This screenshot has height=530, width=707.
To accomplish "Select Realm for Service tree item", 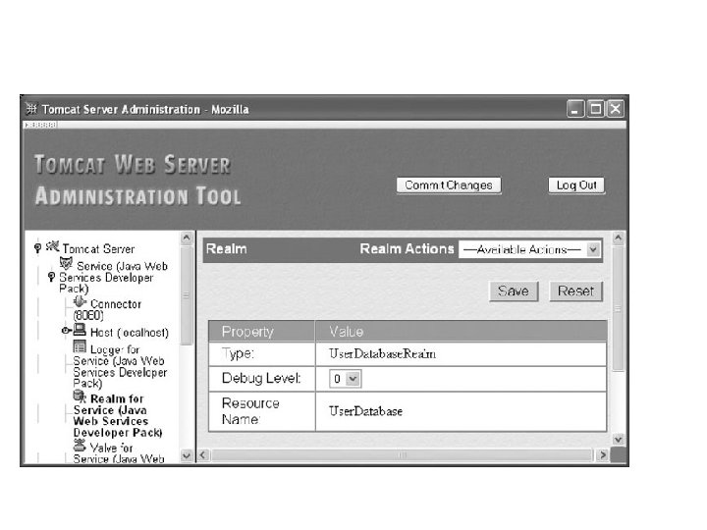I will point(118,415).
